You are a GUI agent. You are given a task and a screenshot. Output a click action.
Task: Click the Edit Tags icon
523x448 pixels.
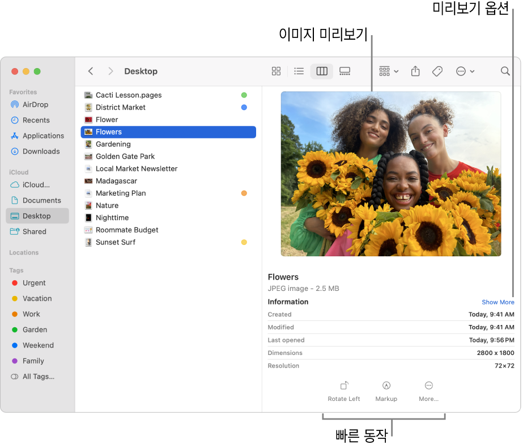pyautogui.click(x=437, y=71)
